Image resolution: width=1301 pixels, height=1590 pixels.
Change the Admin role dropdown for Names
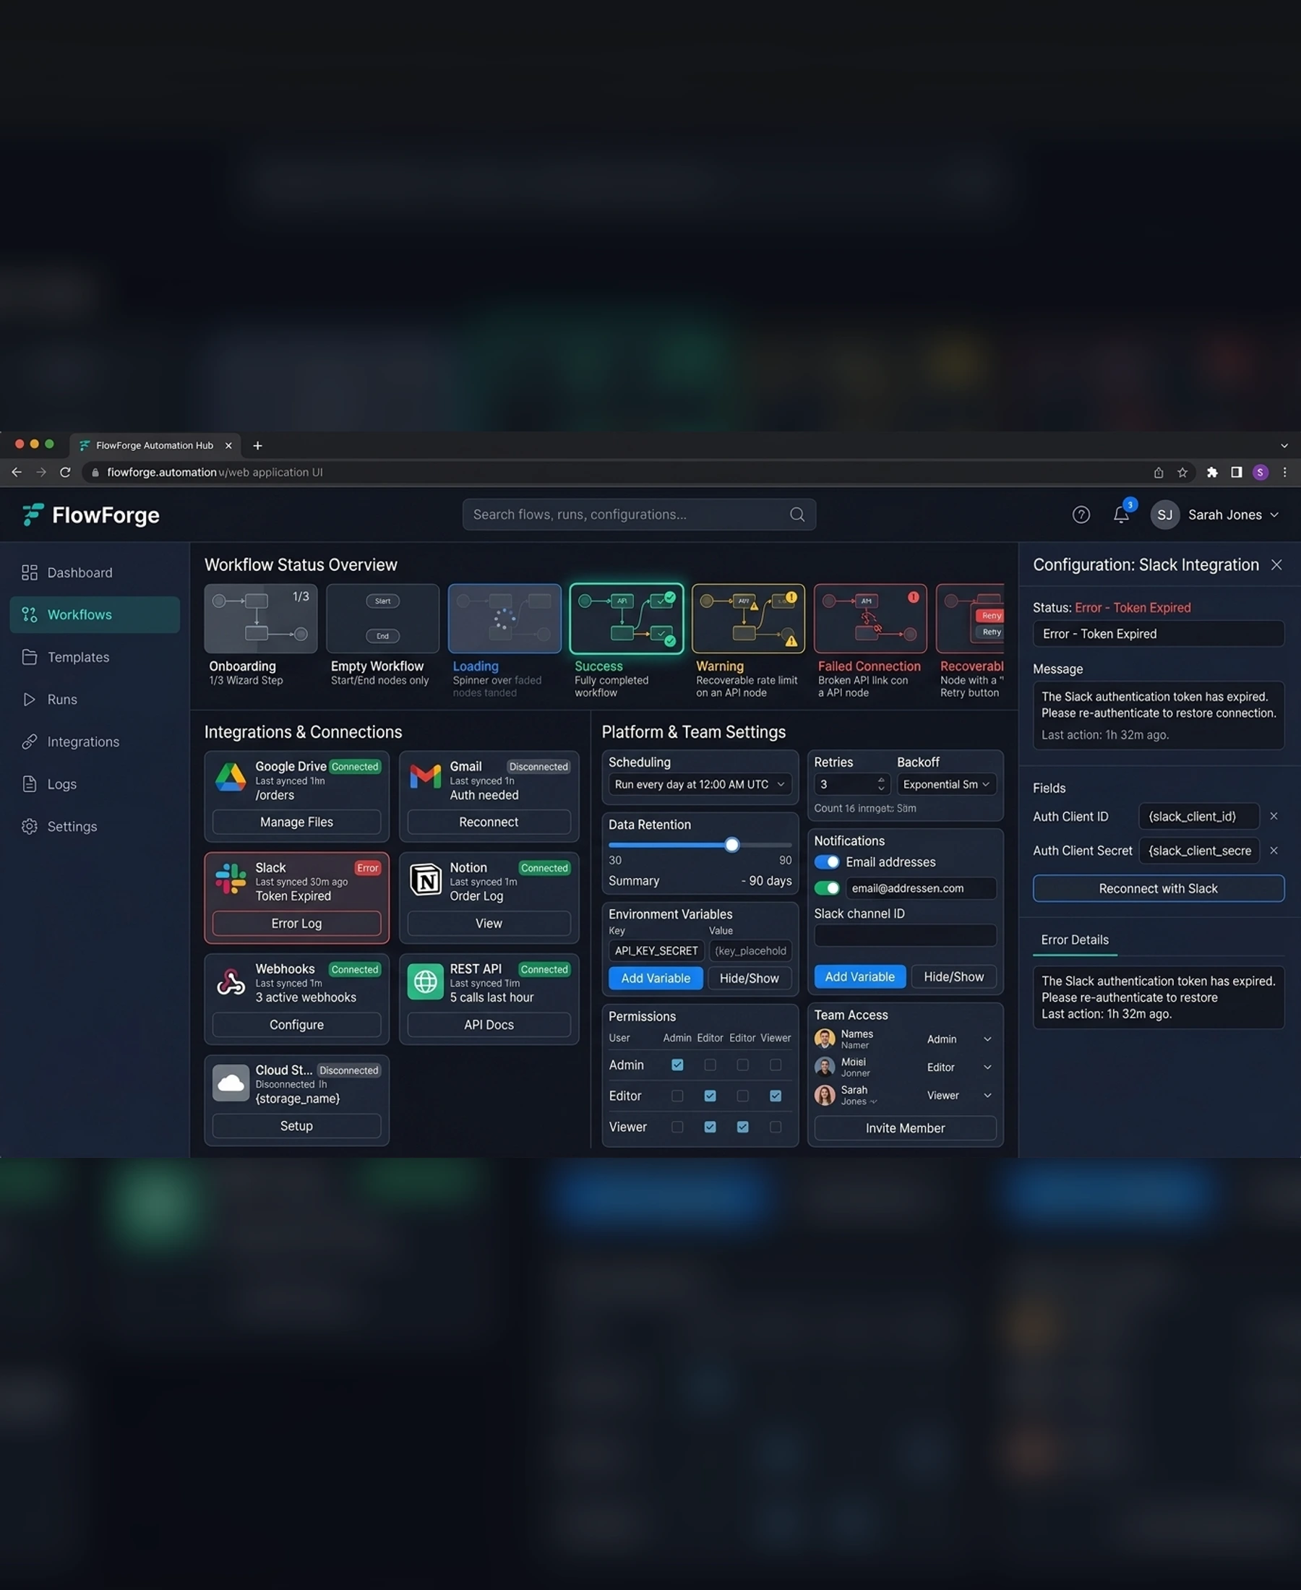959,1039
